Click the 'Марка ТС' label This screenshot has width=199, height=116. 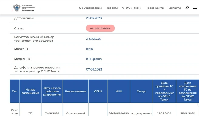(x=22, y=49)
